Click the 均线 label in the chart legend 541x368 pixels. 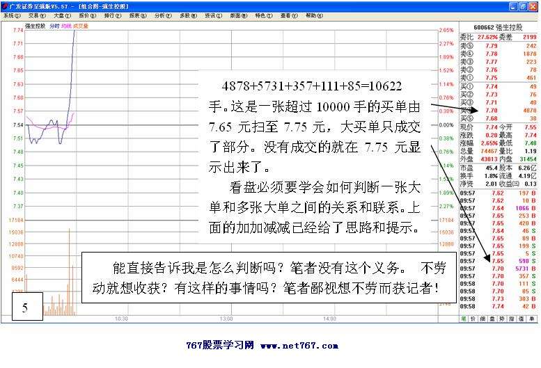[67, 26]
